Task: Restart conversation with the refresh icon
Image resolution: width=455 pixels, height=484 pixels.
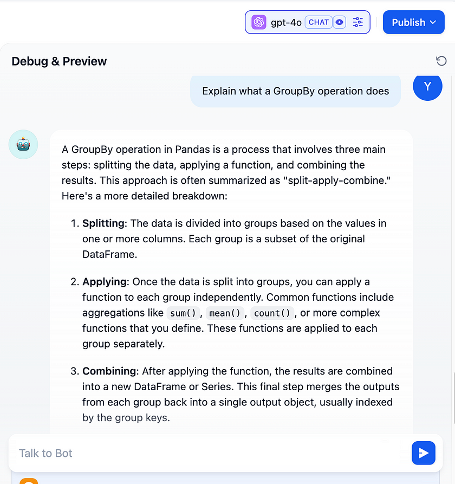Action: (x=441, y=61)
